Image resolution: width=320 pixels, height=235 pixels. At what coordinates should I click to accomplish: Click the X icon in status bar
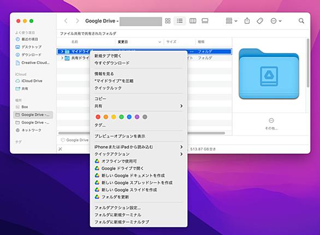click(60, 149)
